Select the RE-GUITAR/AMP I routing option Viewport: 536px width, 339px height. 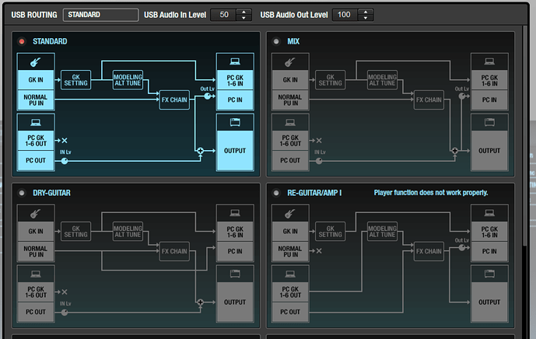pos(277,191)
